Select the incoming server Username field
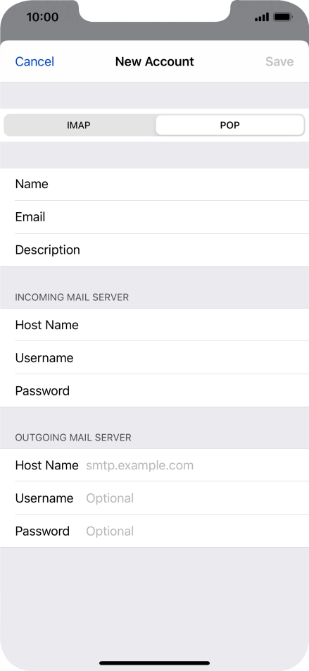Screen dimensions: 309x671 pos(154,358)
